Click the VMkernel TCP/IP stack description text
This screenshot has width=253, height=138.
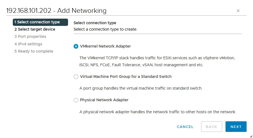[x=157, y=61]
